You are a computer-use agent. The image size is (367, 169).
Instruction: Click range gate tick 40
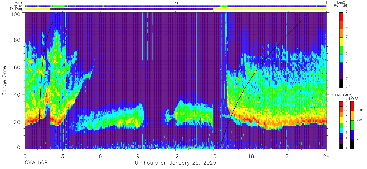pyautogui.click(x=17, y=94)
